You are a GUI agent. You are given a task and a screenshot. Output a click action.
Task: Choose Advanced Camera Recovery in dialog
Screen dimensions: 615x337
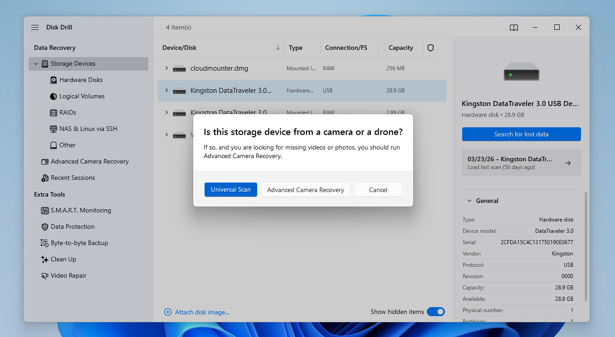306,190
